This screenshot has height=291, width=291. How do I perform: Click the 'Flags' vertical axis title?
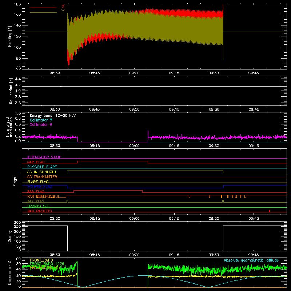pyautogui.click(x=15, y=182)
